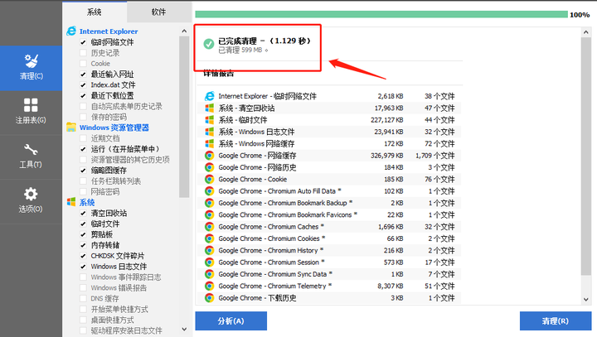Enable 自动完成表单历史记录 checkbox

(83, 106)
